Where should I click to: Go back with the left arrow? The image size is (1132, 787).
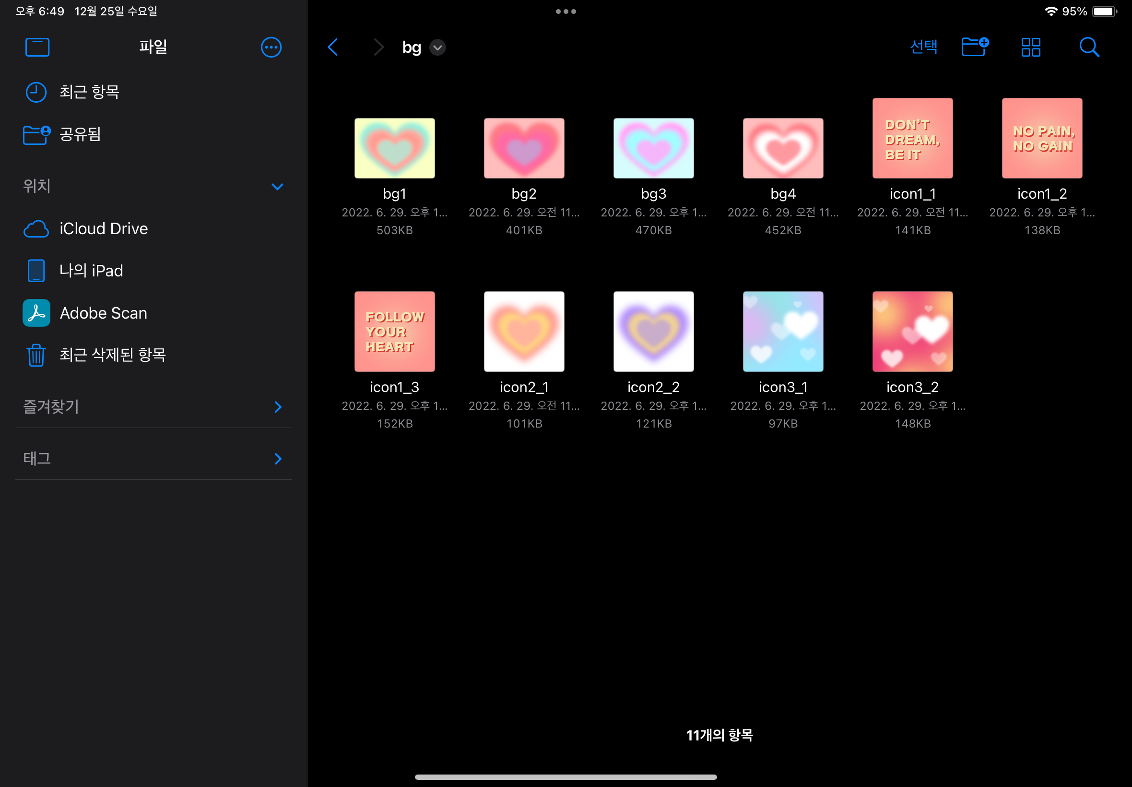coord(333,48)
